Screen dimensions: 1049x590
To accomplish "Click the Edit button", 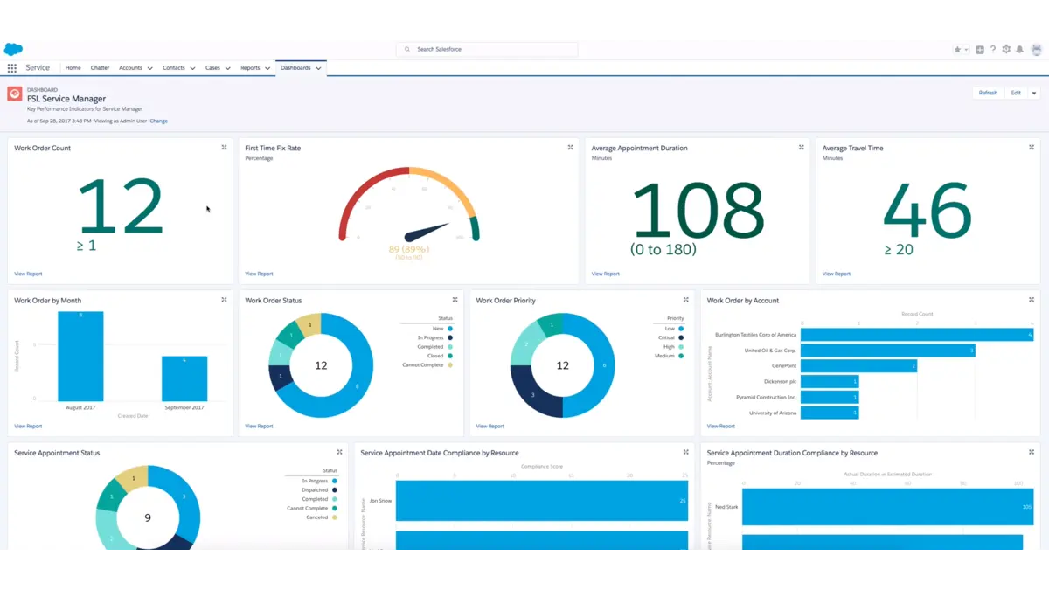I will 1016,93.
